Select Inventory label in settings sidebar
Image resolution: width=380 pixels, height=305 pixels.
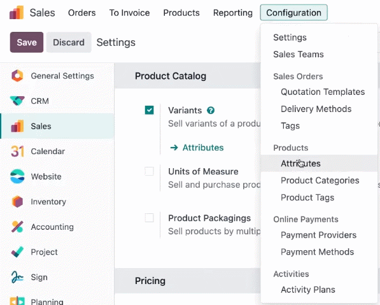click(x=48, y=202)
